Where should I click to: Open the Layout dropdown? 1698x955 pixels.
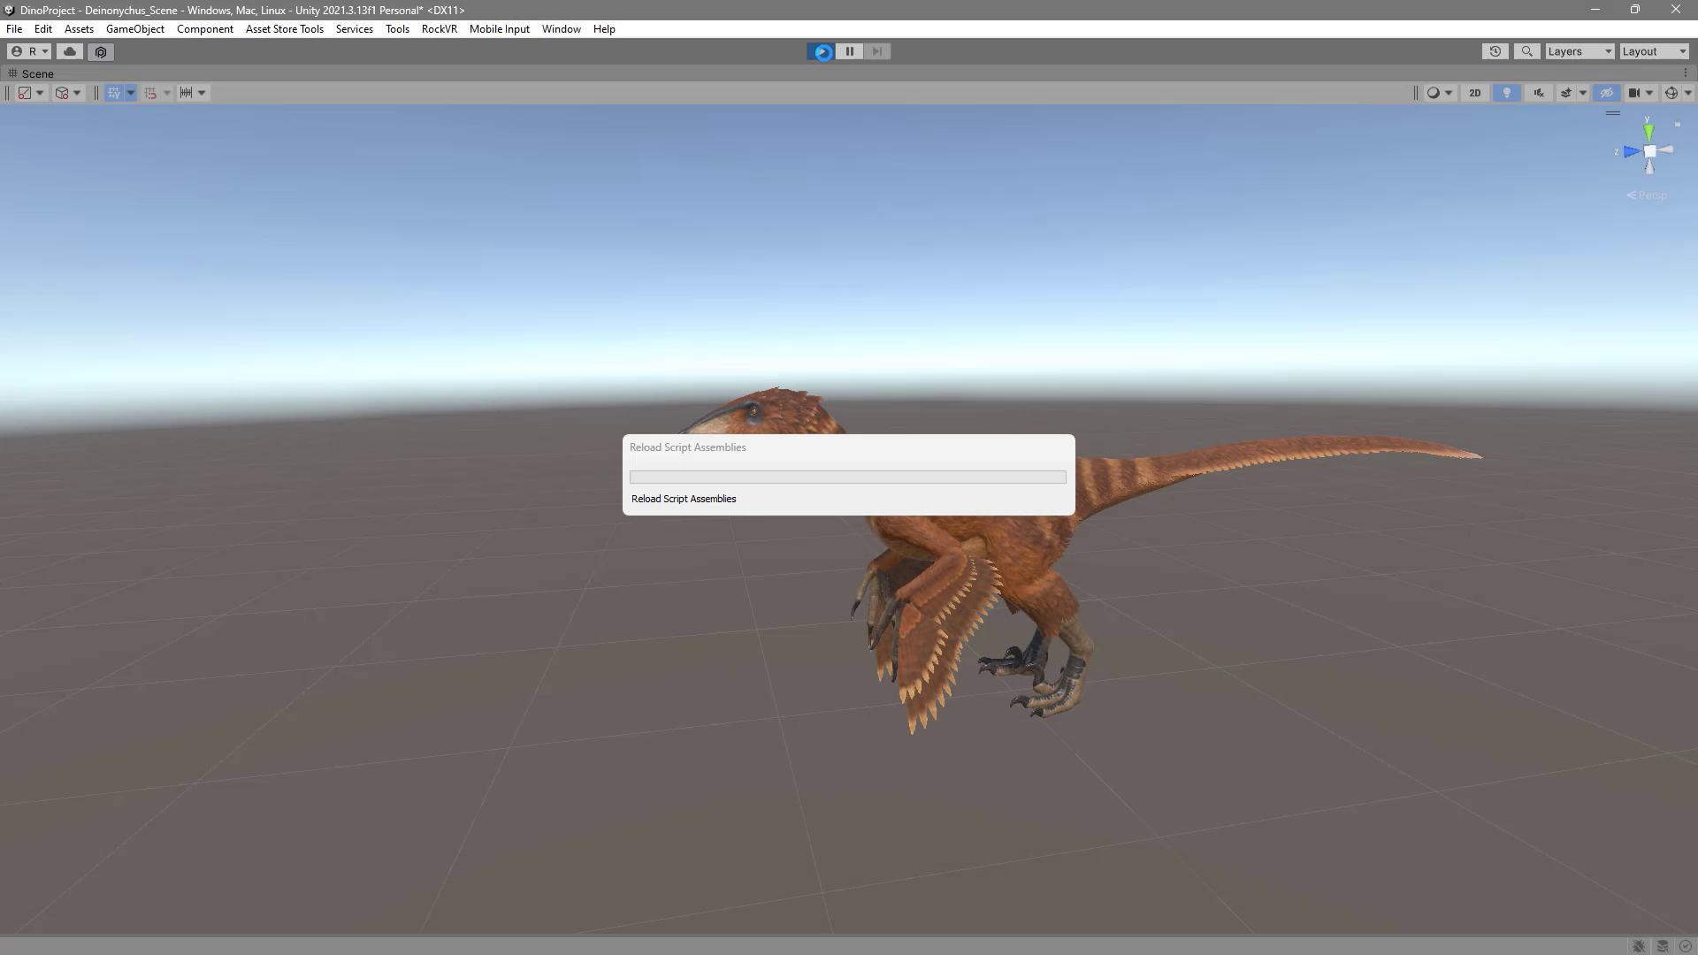(1654, 51)
